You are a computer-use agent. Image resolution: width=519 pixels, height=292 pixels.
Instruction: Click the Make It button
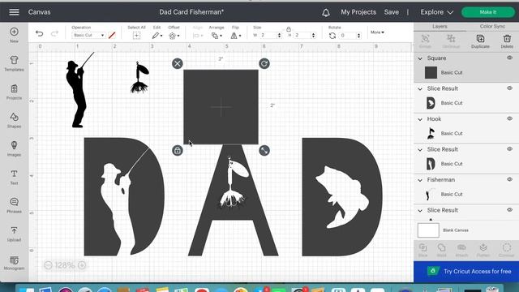[x=488, y=12]
